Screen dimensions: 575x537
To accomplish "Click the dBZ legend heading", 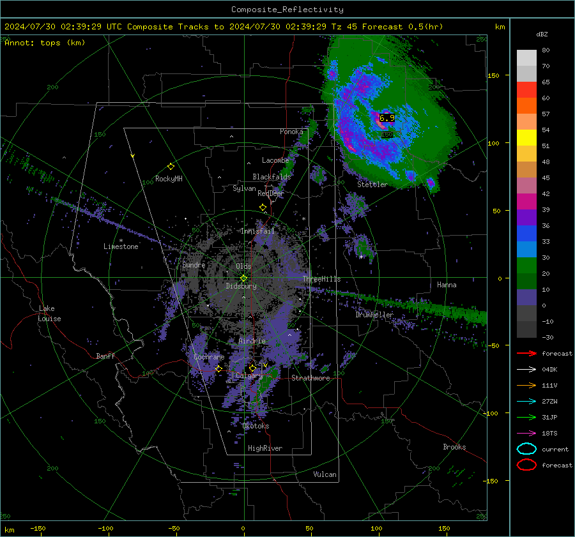I will (x=542, y=34).
